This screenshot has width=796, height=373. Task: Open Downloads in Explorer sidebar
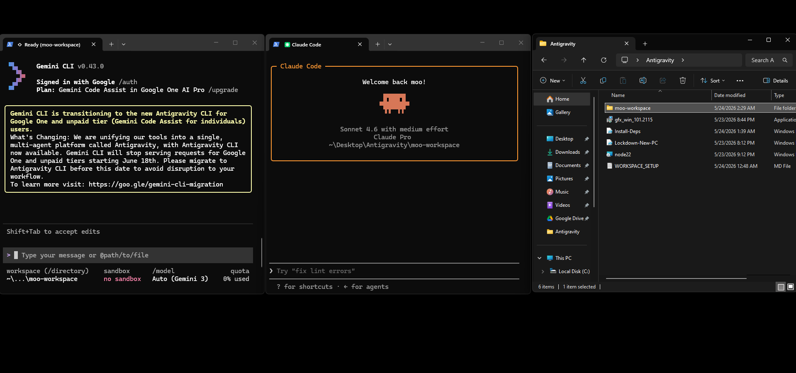[567, 152]
